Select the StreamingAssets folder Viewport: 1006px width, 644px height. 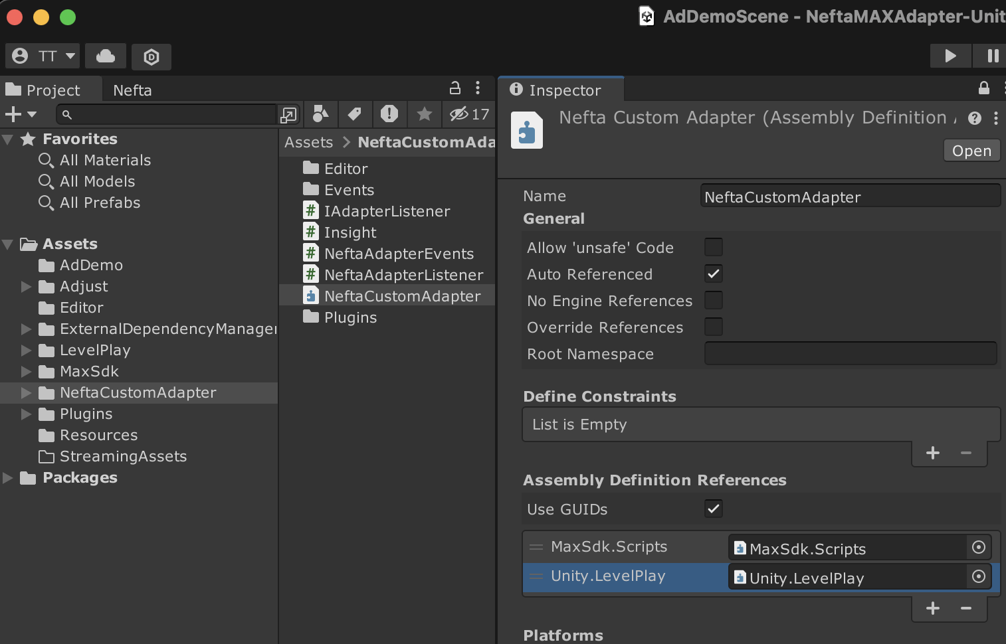[x=123, y=457]
